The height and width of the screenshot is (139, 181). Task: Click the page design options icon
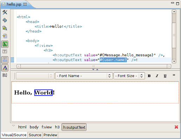[x=5, y=28]
